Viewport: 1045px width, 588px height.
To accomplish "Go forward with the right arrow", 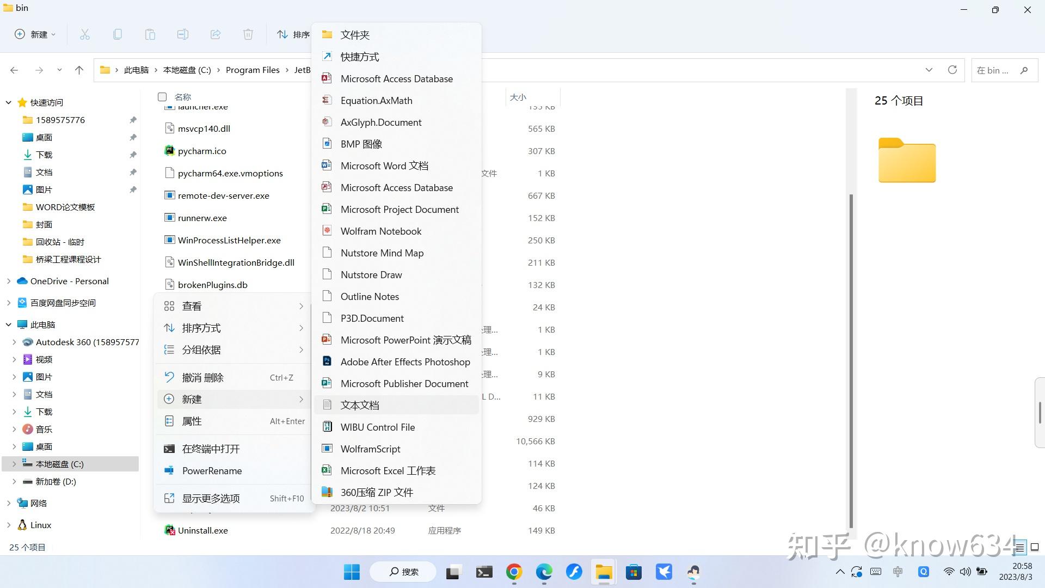I will pos(39,70).
